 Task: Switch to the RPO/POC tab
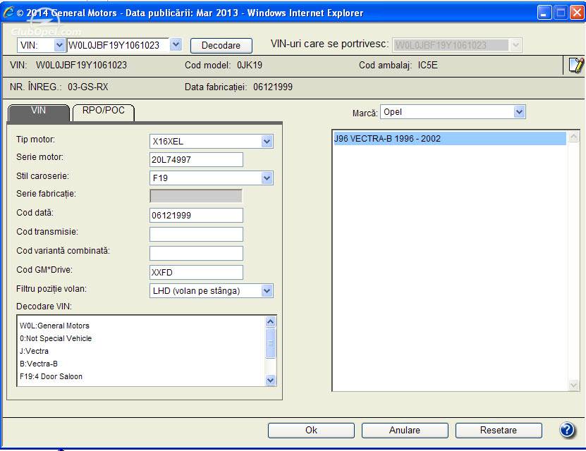(104, 112)
